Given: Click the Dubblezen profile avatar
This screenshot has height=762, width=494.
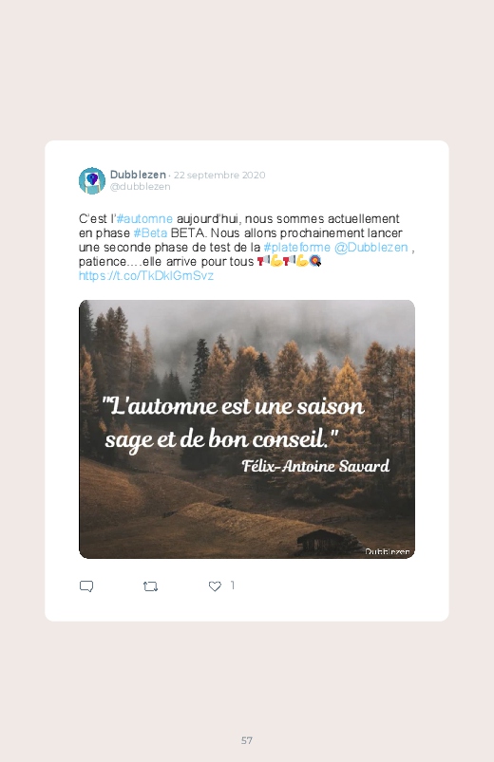Looking at the screenshot, I should tap(92, 181).
